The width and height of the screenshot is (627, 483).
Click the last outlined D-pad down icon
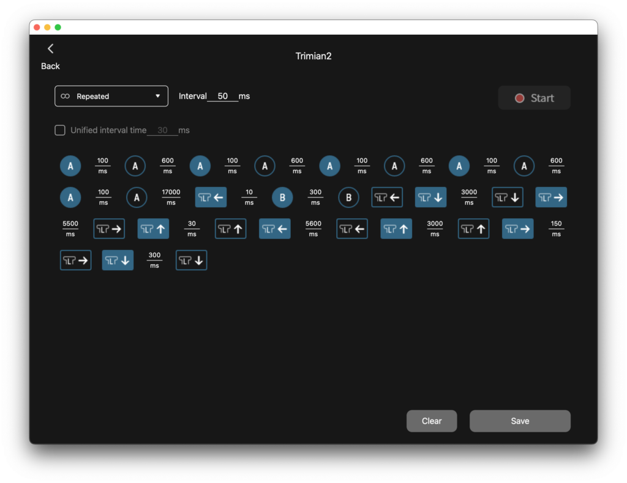coord(191,260)
